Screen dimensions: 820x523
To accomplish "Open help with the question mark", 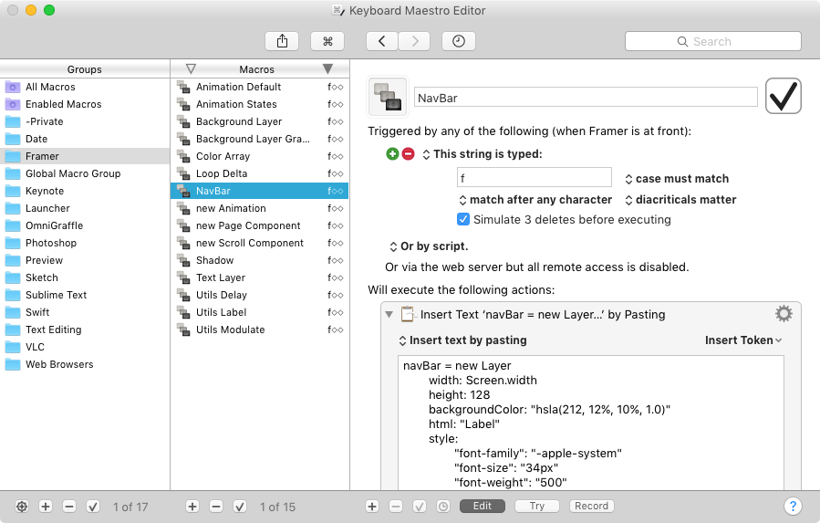I will (793, 506).
